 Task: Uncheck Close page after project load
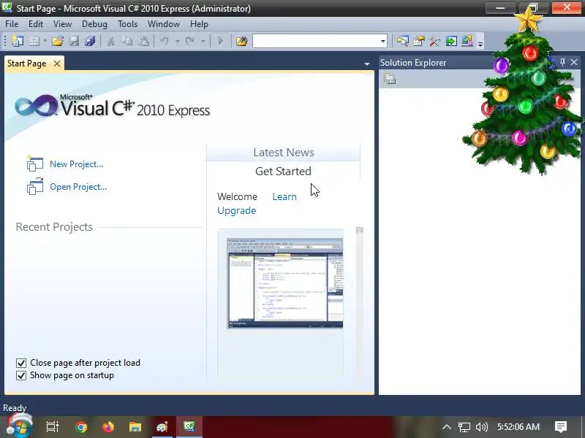click(x=21, y=363)
